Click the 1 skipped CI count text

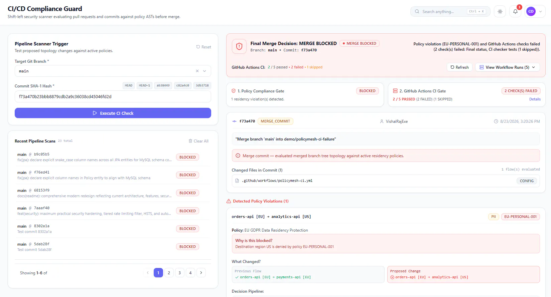(x=315, y=67)
